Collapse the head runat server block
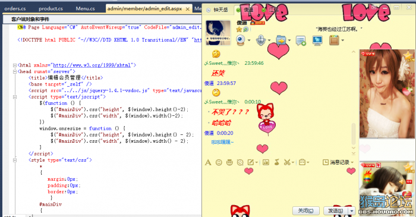 tap(15, 71)
